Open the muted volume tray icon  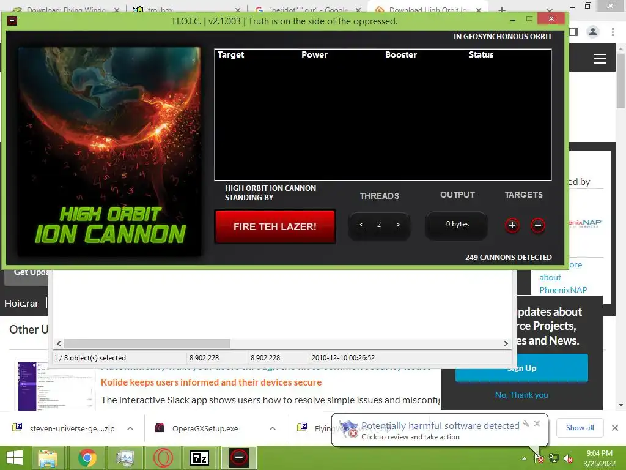tap(569, 458)
